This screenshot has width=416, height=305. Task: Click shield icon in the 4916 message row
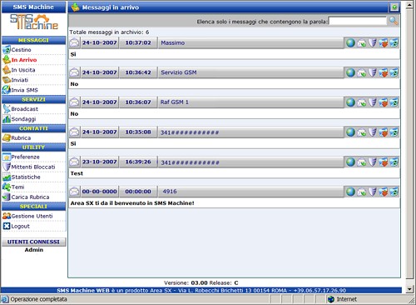point(373,192)
